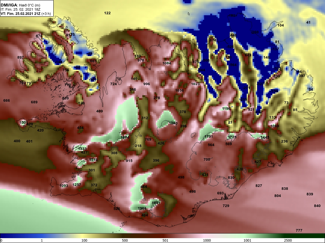Click the map value 1084
This screenshot has height=243, width=325.
tap(167, 63)
